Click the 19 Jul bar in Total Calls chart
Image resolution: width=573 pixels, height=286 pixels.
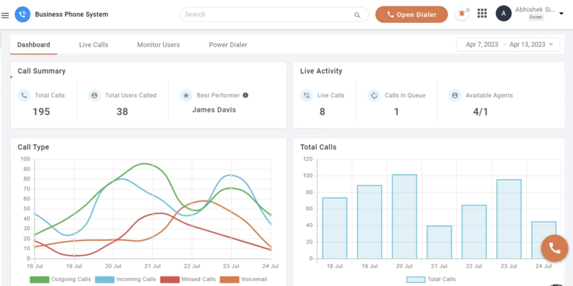point(369,222)
